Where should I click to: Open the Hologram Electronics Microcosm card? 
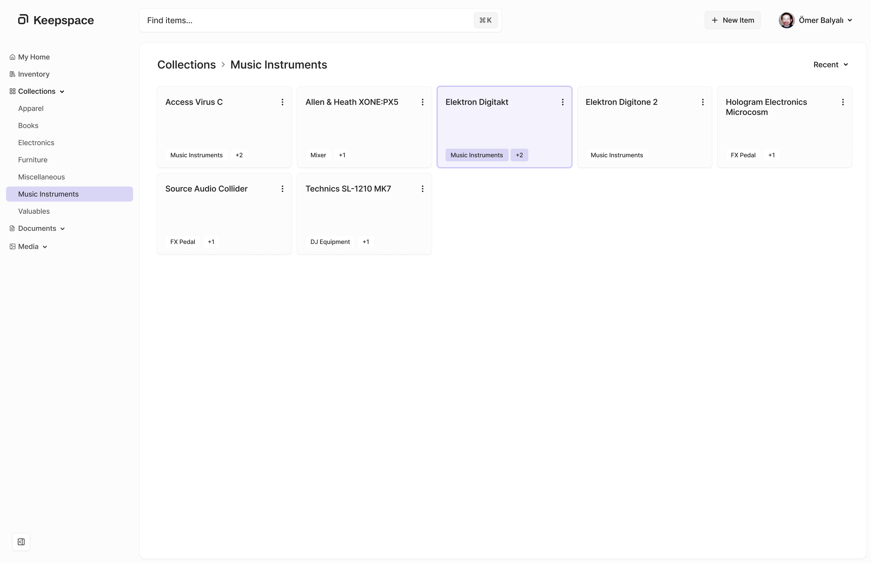click(x=785, y=127)
